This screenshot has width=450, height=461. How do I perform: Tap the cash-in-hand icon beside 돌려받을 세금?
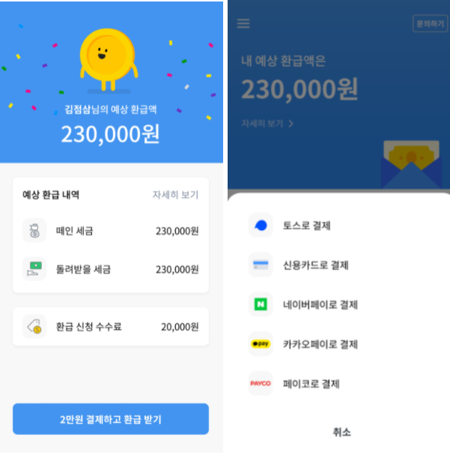34,268
